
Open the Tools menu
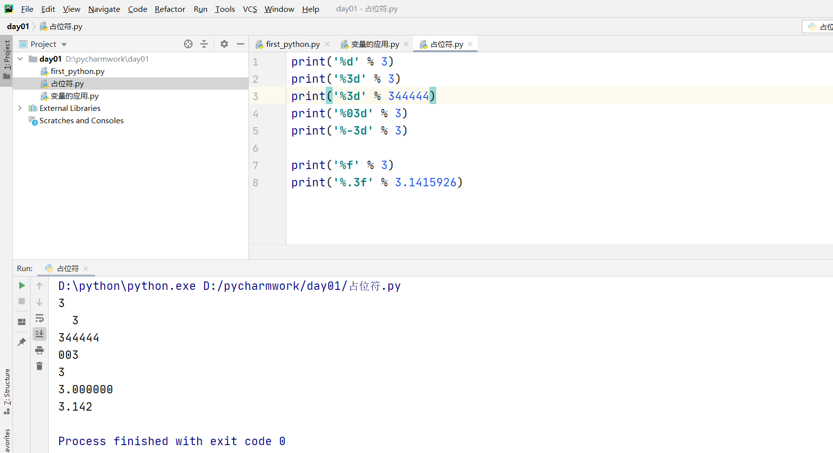tap(225, 9)
